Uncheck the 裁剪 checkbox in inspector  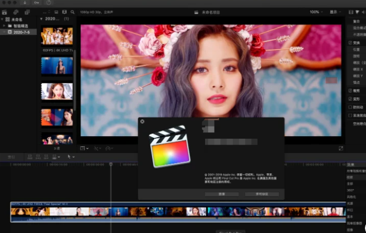(350, 91)
